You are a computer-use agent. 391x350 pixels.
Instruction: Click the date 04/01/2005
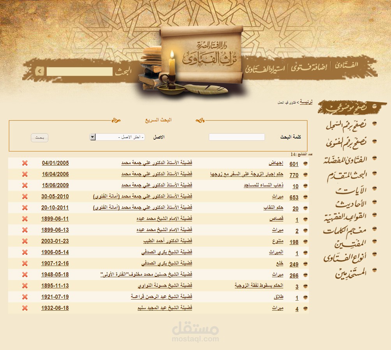point(55,163)
